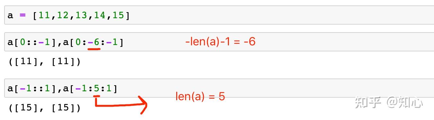Click the variable name a in first cell
This screenshot has width=434, height=120.
10,15
